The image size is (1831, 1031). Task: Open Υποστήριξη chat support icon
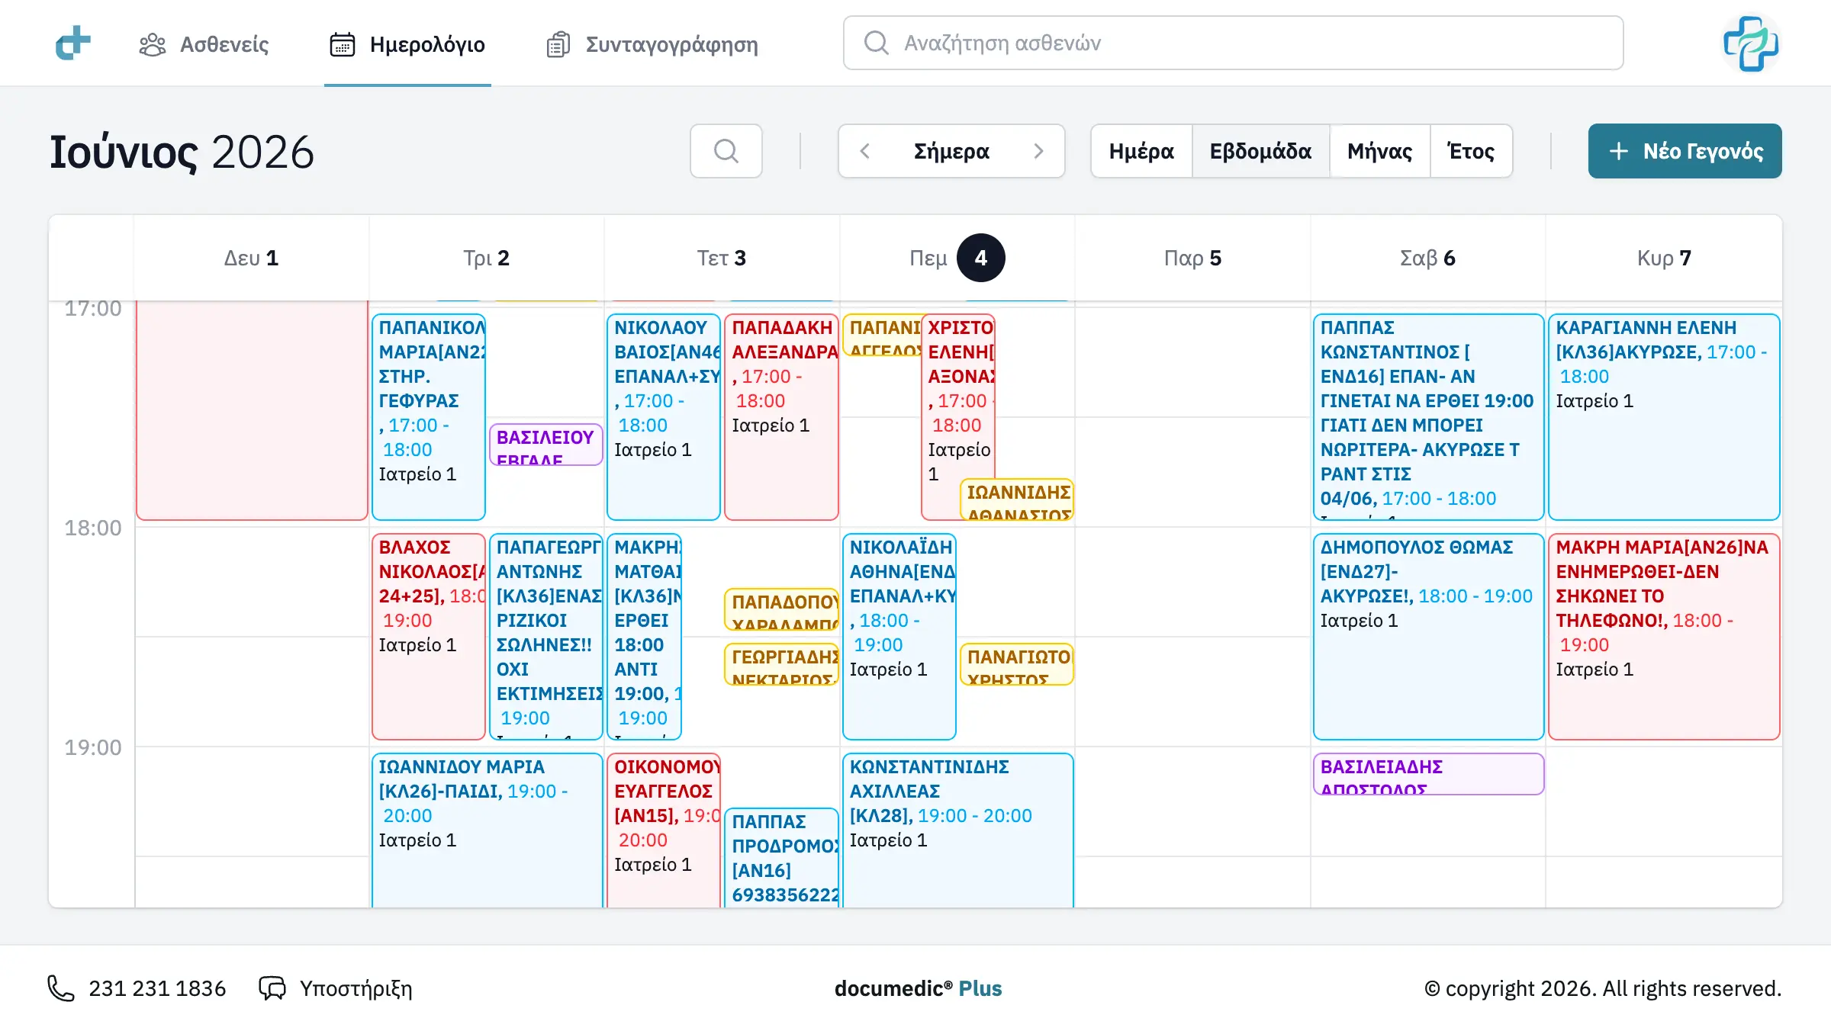(x=272, y=988)
